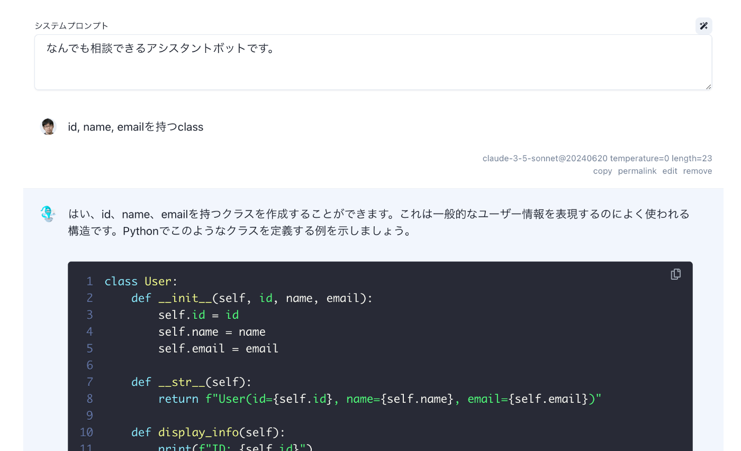Viewport: 741px width, 451px height.
Task: Click the claude-3-5-sonnet@20240620 model info text
Action: click(x=597, y=158)
